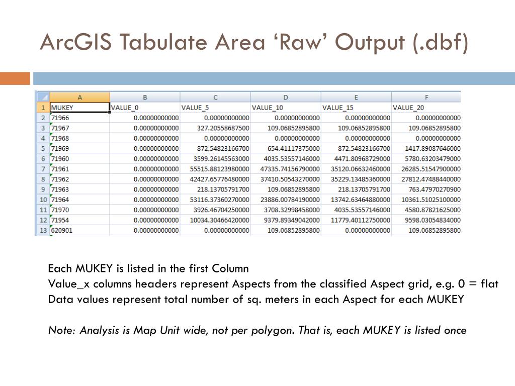The width and height of the screenshot is (515, 386).
Task: Click value 23886.00784190000
Action: (x=286, y=200)
